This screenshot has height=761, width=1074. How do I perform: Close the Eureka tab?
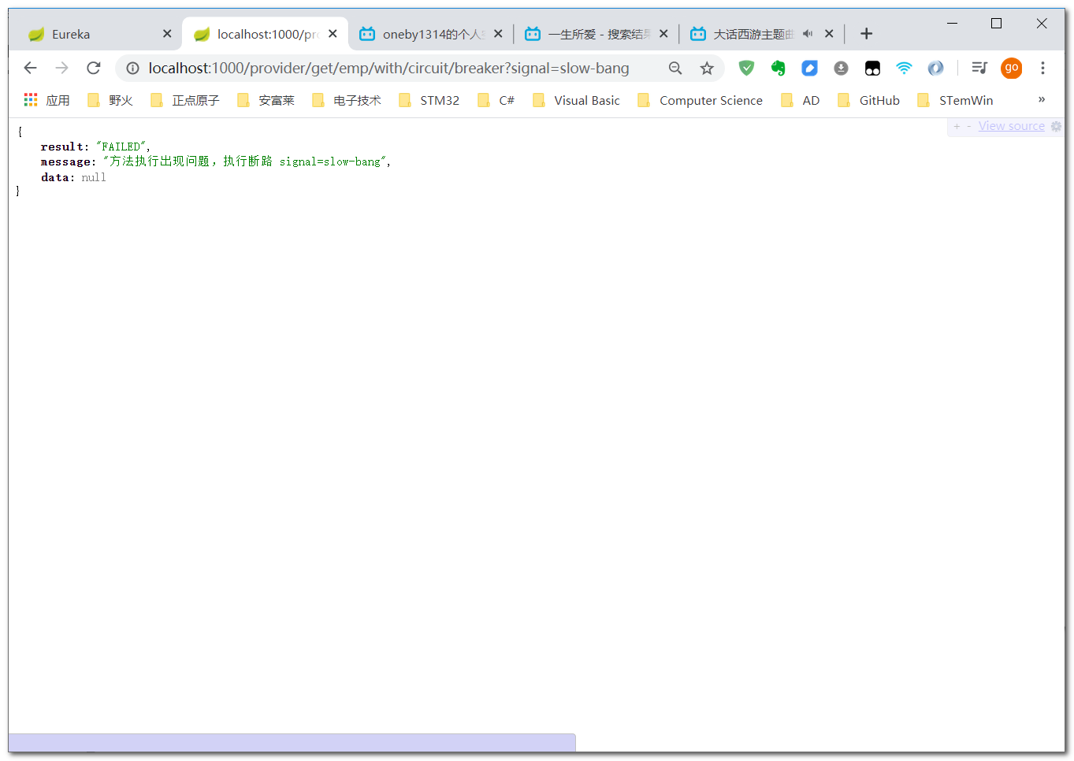[x=167, y=34]
